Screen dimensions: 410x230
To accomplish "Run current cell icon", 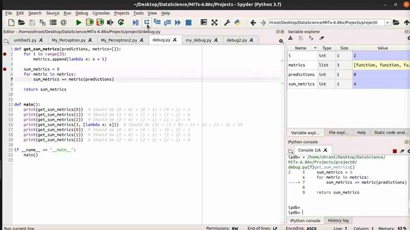I will (x=90, y=22).
